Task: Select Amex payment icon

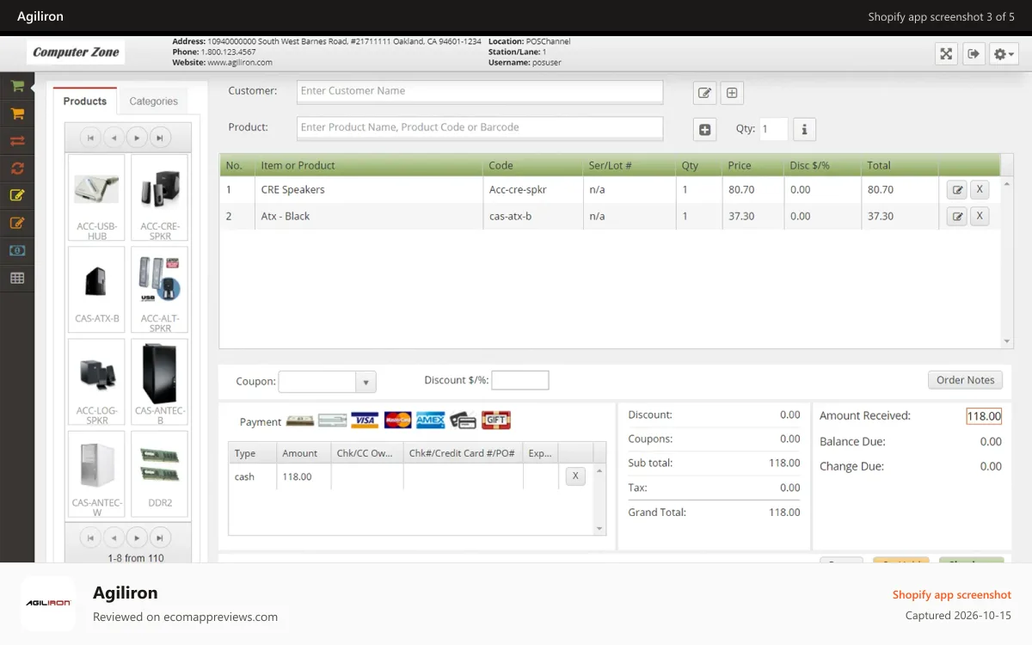Action: pyautogui.click(x=430, y=421)
